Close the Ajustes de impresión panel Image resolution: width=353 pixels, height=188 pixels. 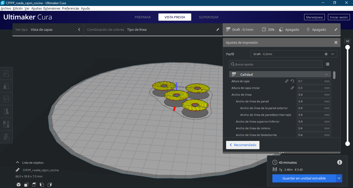point(336,42)
